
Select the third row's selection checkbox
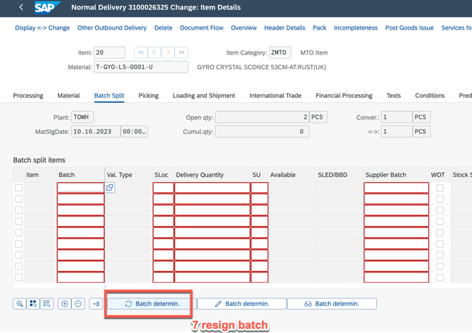(x=19, y=210)
